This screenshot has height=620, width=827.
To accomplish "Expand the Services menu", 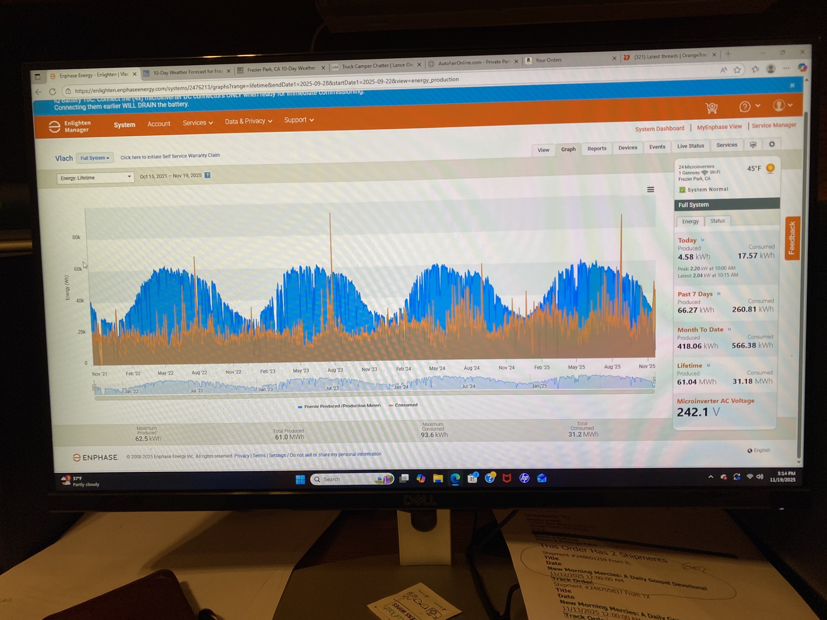I will click(198, 123).
